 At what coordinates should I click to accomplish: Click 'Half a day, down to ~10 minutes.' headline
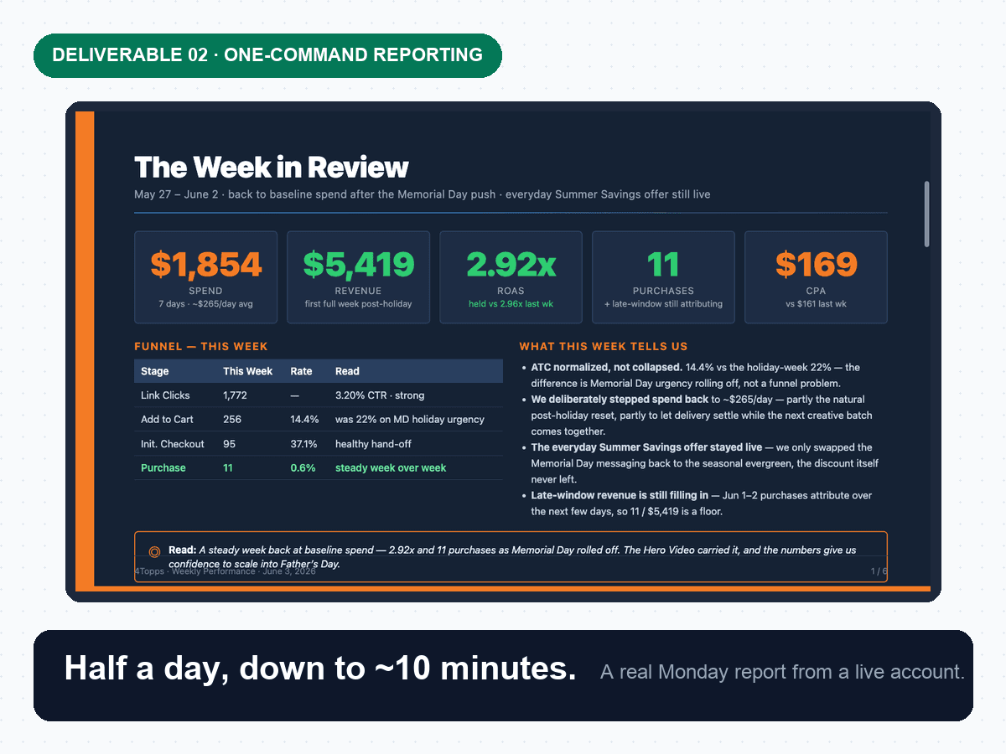click(320, 669)
